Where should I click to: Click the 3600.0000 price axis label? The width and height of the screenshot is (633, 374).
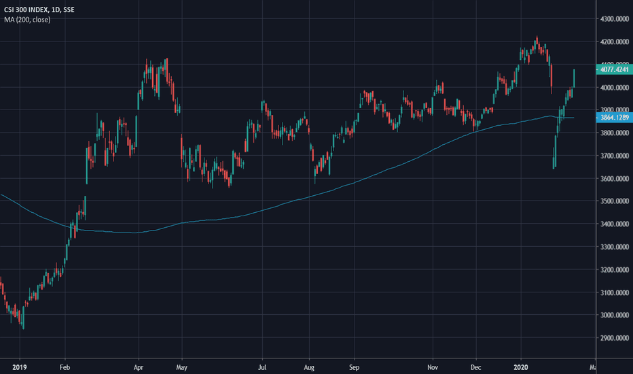click(x=615, y=178)
